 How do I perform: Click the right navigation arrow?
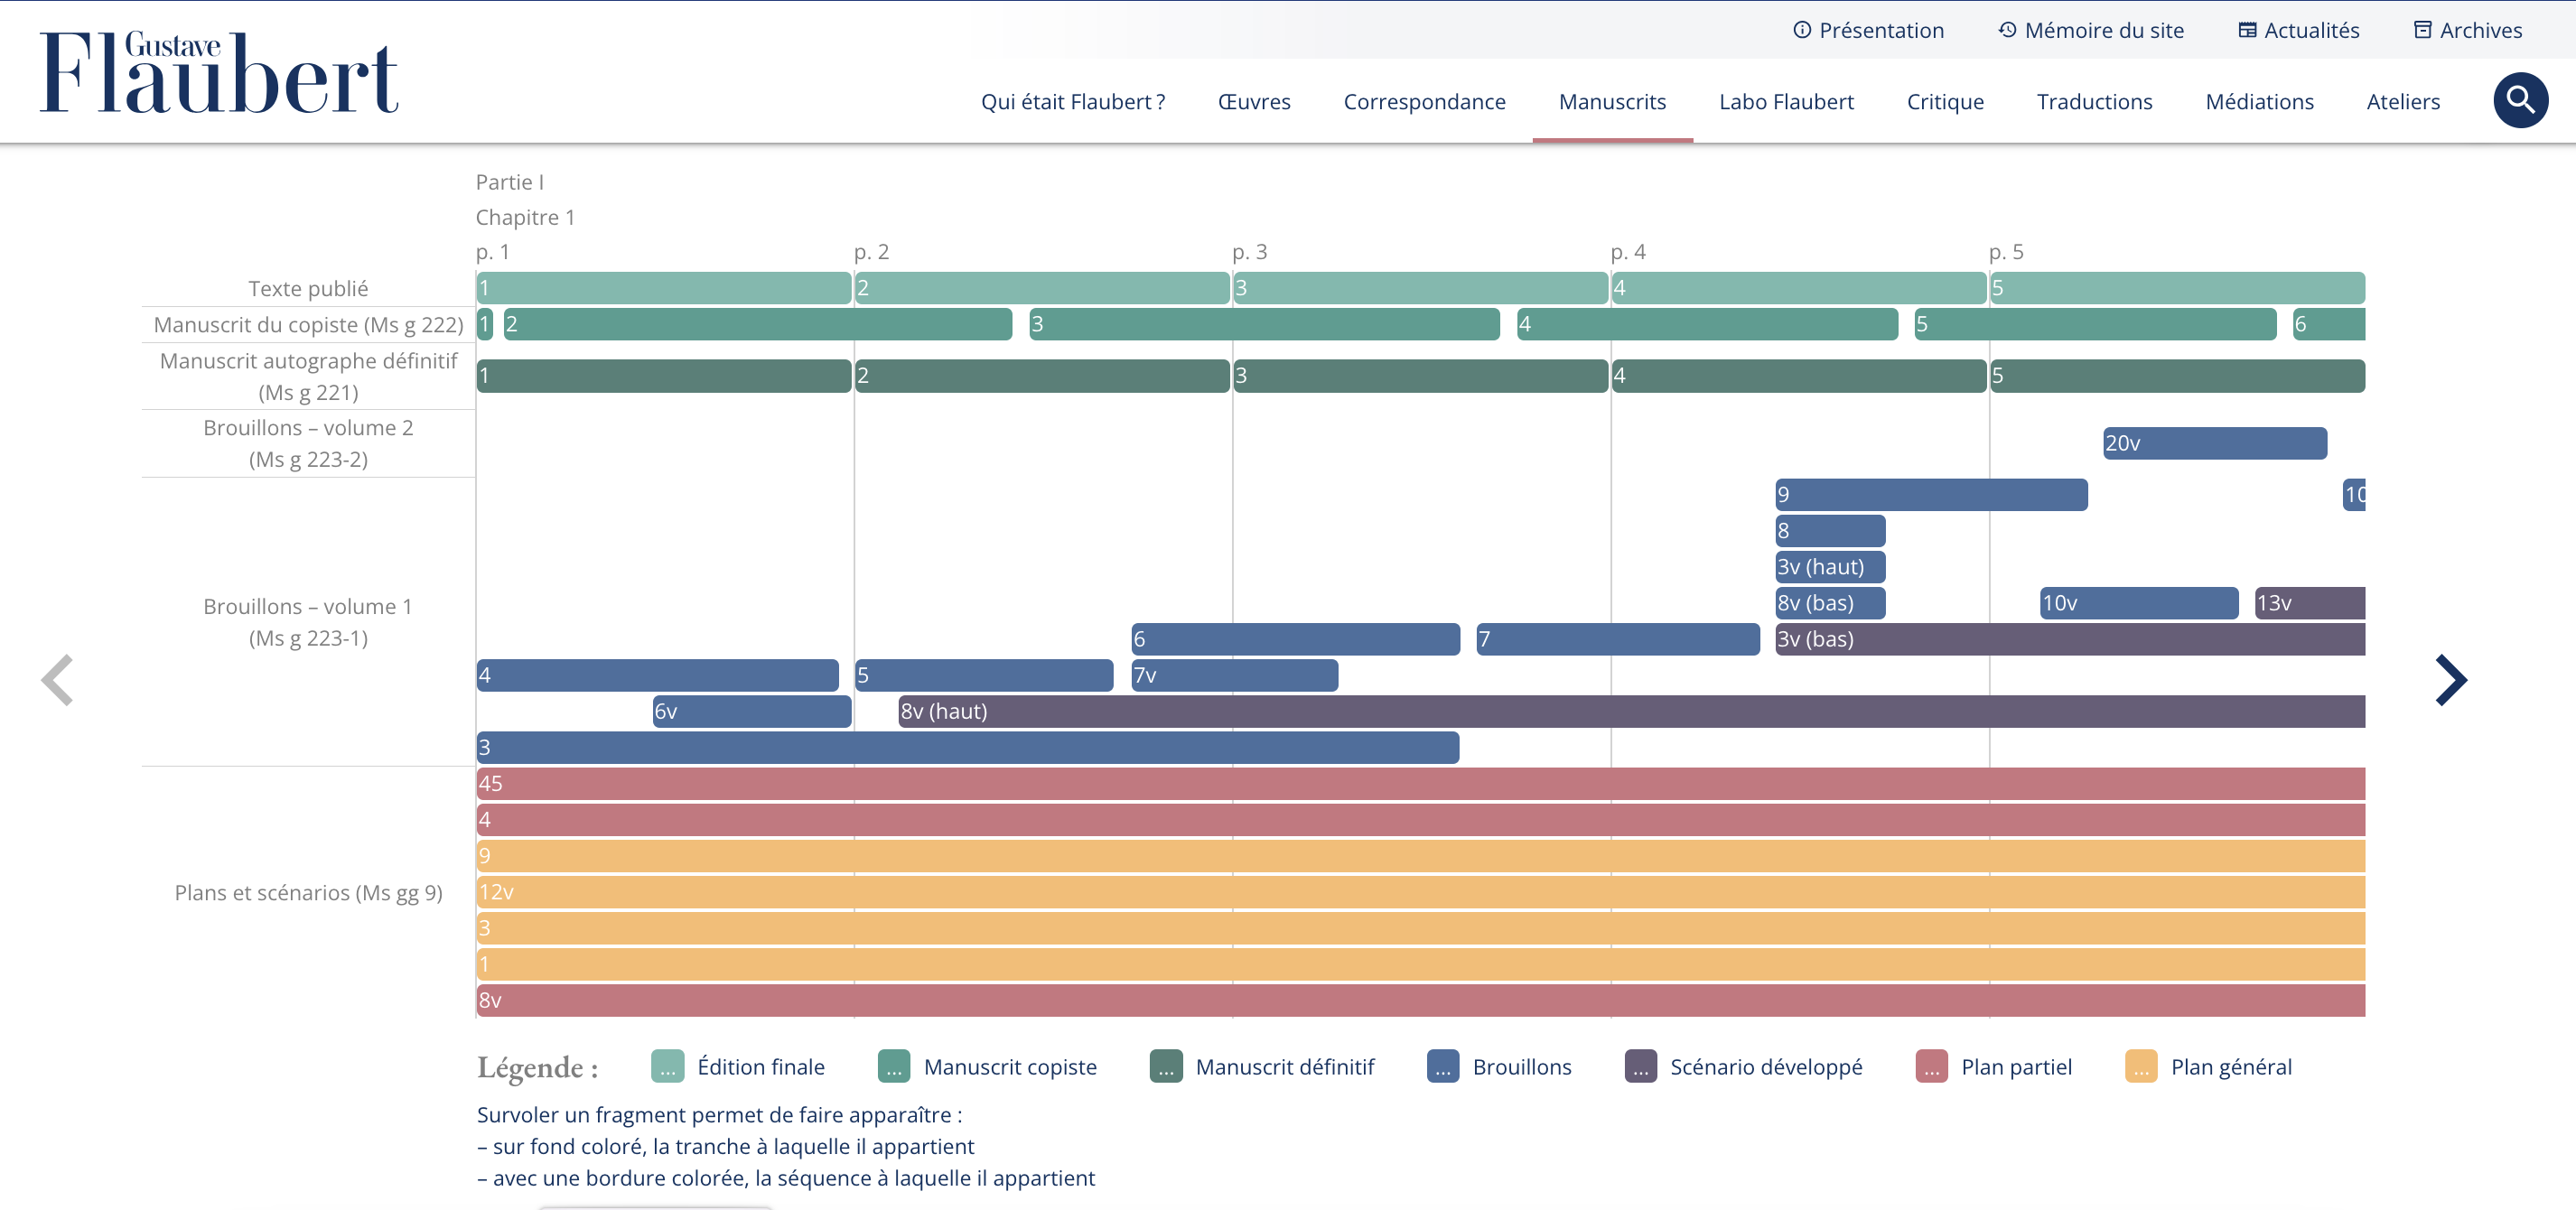click(2450, 678)
